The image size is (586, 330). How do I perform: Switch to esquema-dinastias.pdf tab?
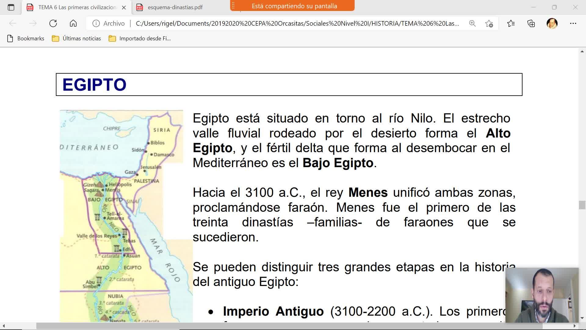pyautogui.click(x=175, y=7)
